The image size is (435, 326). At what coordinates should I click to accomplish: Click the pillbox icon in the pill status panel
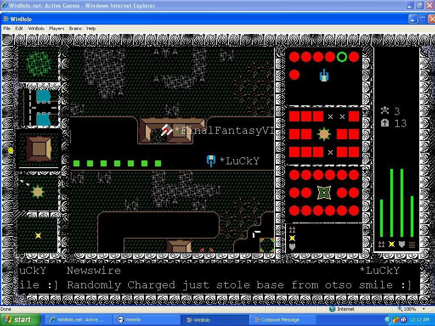(324, 134)
